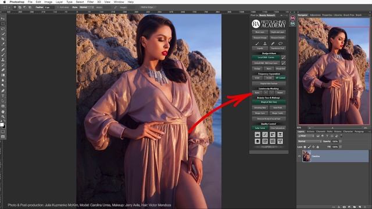Select the Eyedropper tool
The height and width of the screenshot is (209, 372).
pos(3,44)
